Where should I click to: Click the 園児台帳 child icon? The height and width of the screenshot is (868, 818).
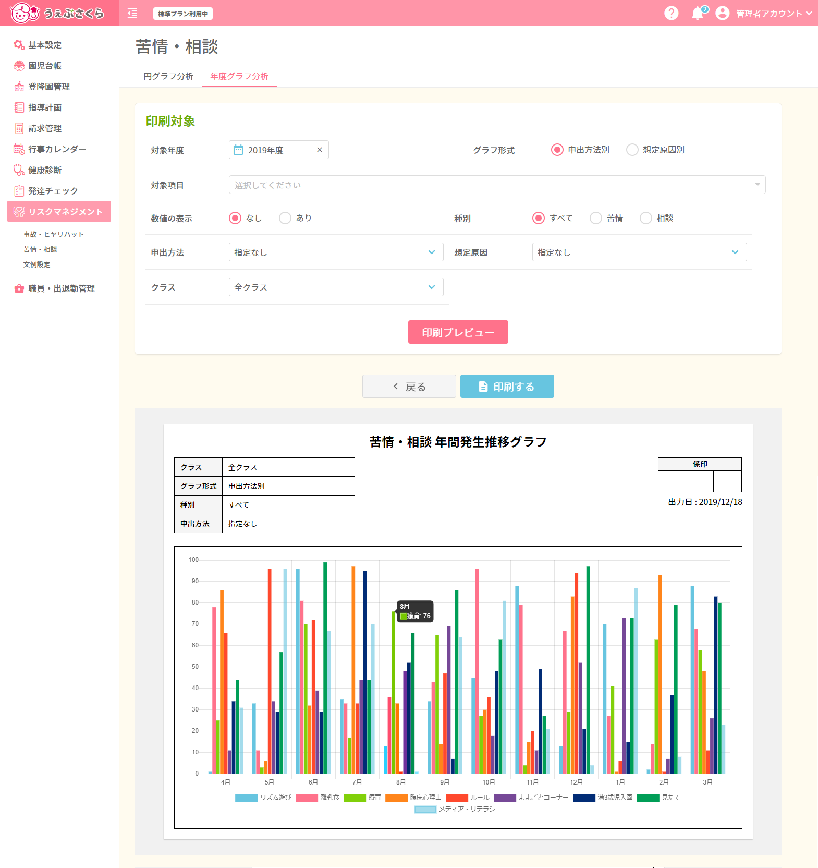(x=19, y=66)
